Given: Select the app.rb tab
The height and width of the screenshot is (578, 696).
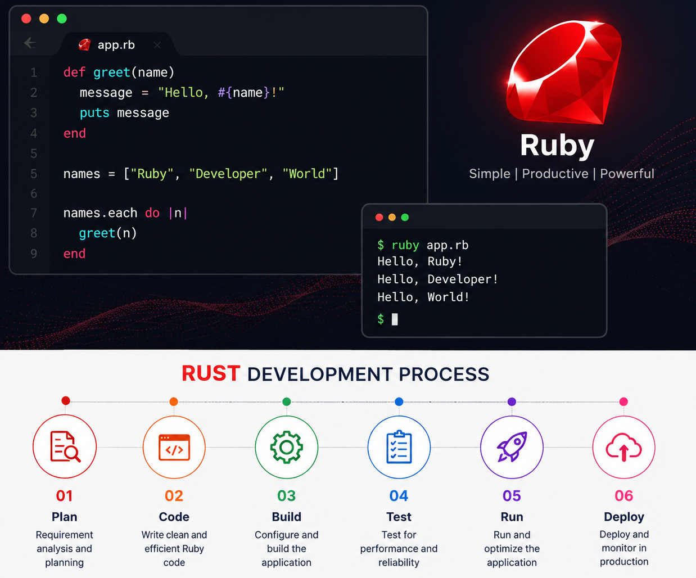Looking at the screenshot, I should tap(117, 45).
